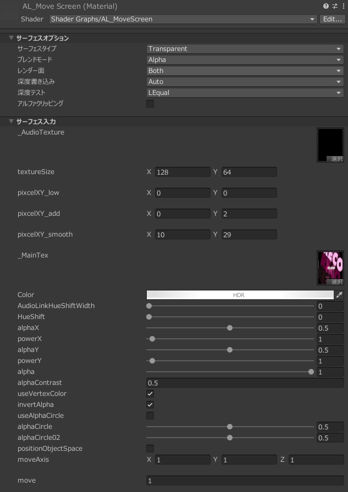348x492 pixels.
Task: Click the _AudioTexture property label
Action: [41, 132]
